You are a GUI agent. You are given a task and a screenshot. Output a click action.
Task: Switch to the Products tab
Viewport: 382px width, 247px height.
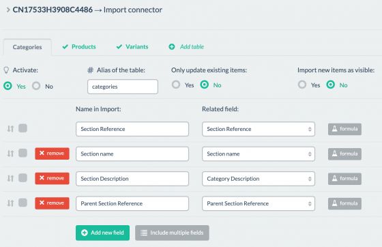tap(79, 47)
